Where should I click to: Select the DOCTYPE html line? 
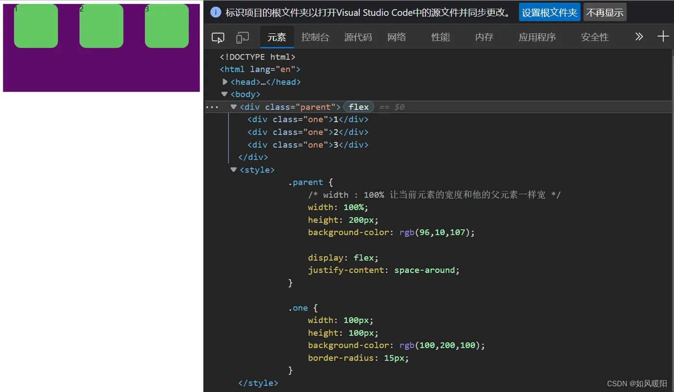258,57
